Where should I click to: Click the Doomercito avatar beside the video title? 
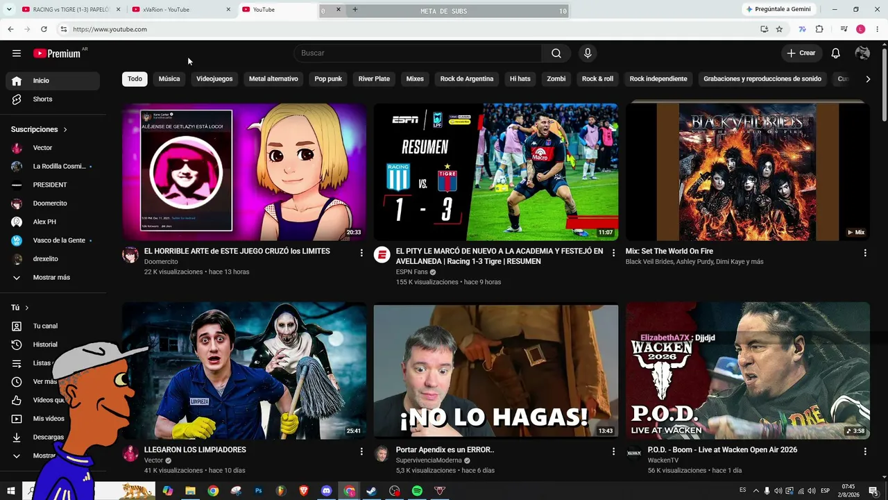tap(130, 255)
